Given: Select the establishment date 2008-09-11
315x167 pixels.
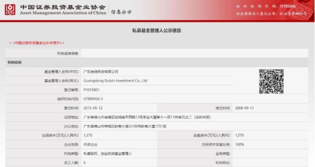Looking at the screenshot, I should coord(244,108).
